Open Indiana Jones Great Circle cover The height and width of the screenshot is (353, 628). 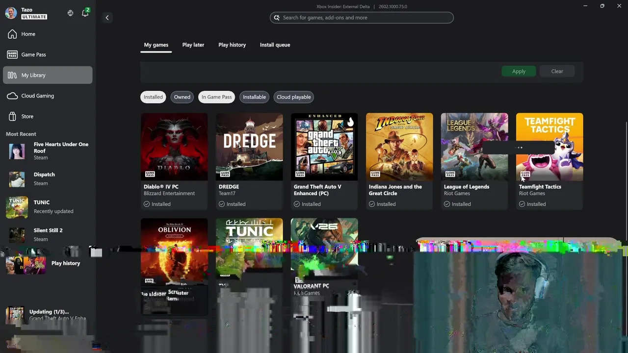click(399, 147)
